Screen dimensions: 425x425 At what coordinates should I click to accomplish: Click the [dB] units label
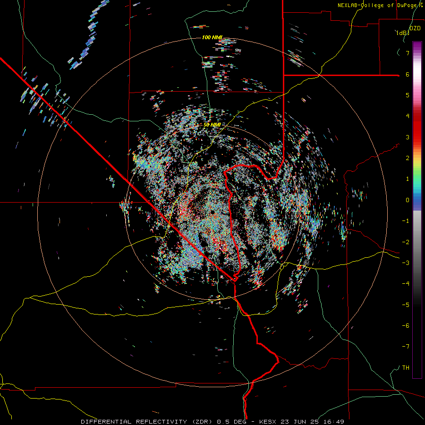point(402,33)
